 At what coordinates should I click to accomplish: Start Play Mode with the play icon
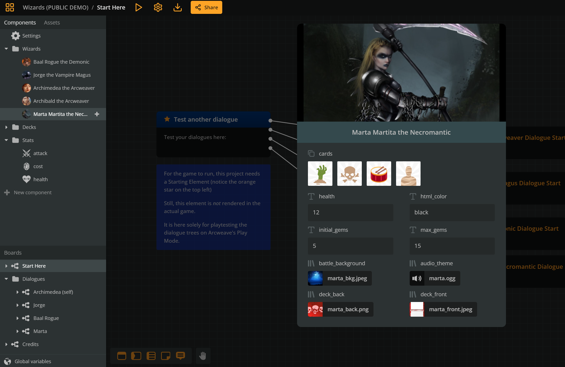pos(139,7)
